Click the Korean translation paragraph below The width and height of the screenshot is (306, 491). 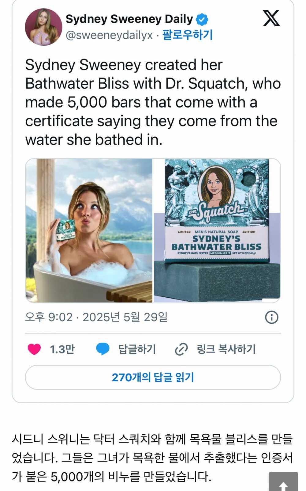[147, 458]
